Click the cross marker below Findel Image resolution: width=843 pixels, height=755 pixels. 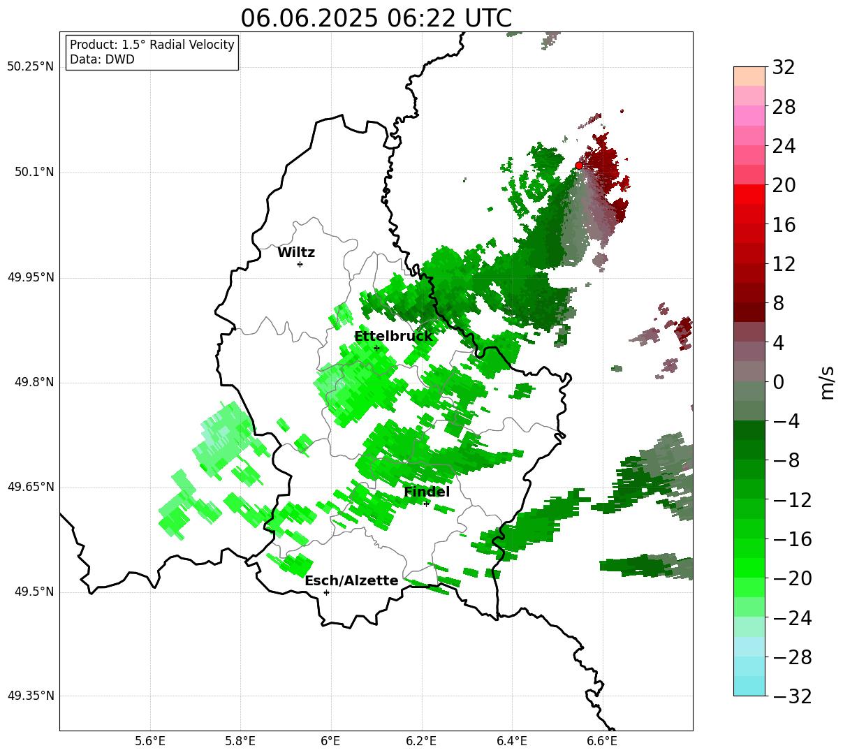(426, 504)
